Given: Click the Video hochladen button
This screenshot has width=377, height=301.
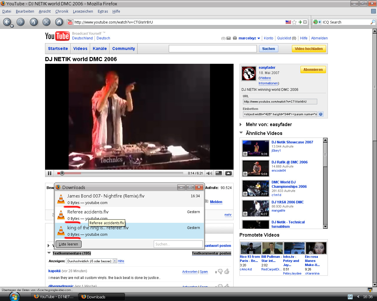Looking at the screenshot, I should pos(309,49).
